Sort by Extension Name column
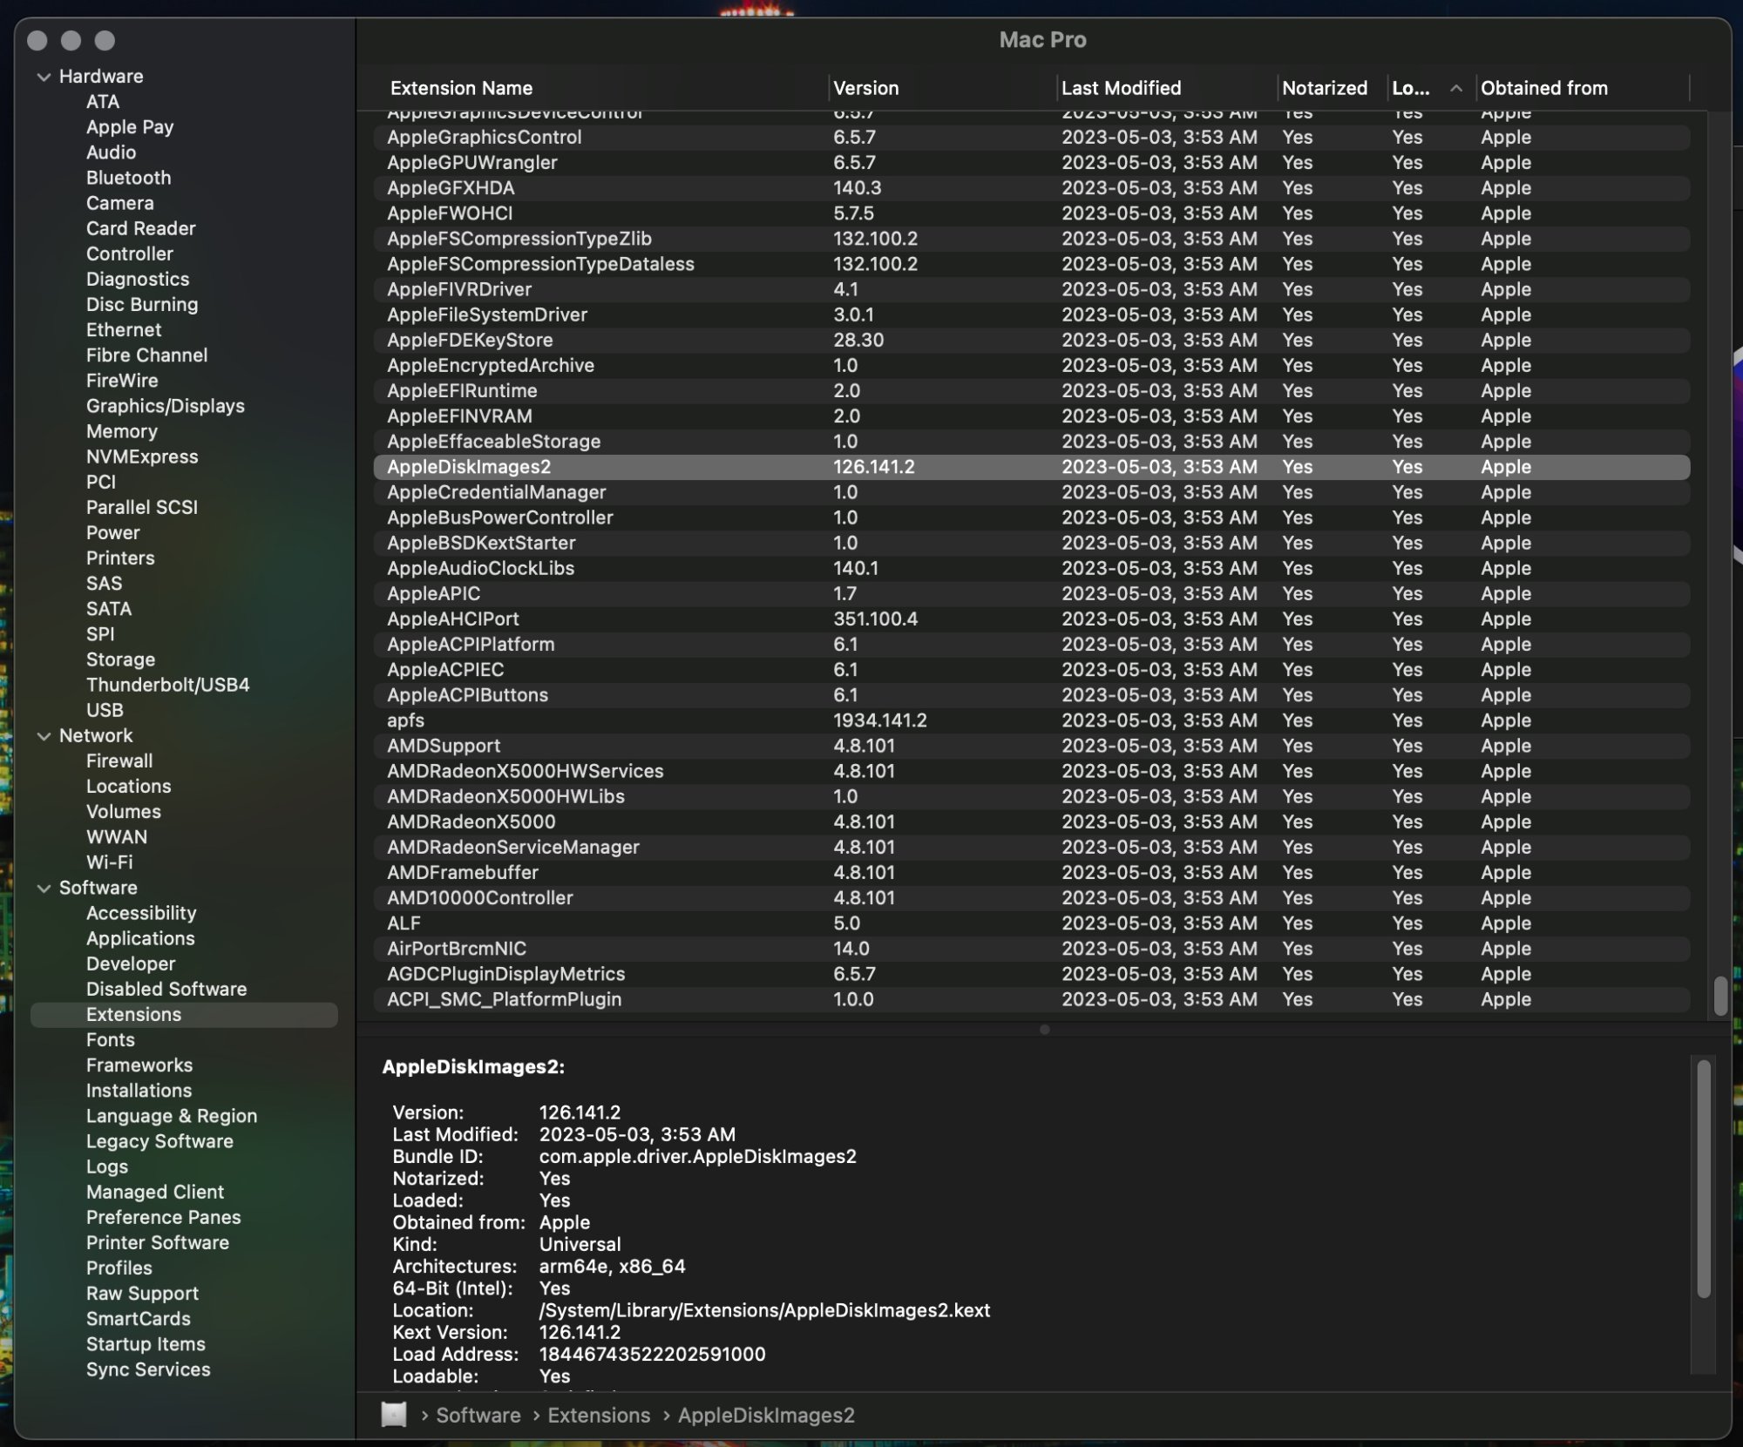1743x1447 pixels. point(462,88)
